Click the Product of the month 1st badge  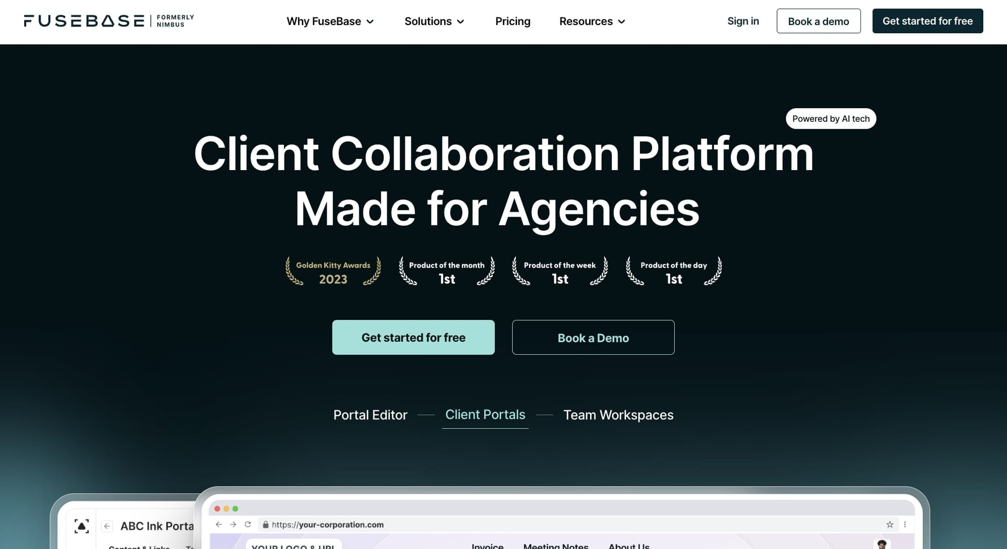[x=447, y=271]
